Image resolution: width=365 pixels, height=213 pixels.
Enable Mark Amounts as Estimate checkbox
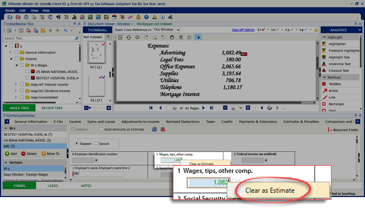point(101,129)
